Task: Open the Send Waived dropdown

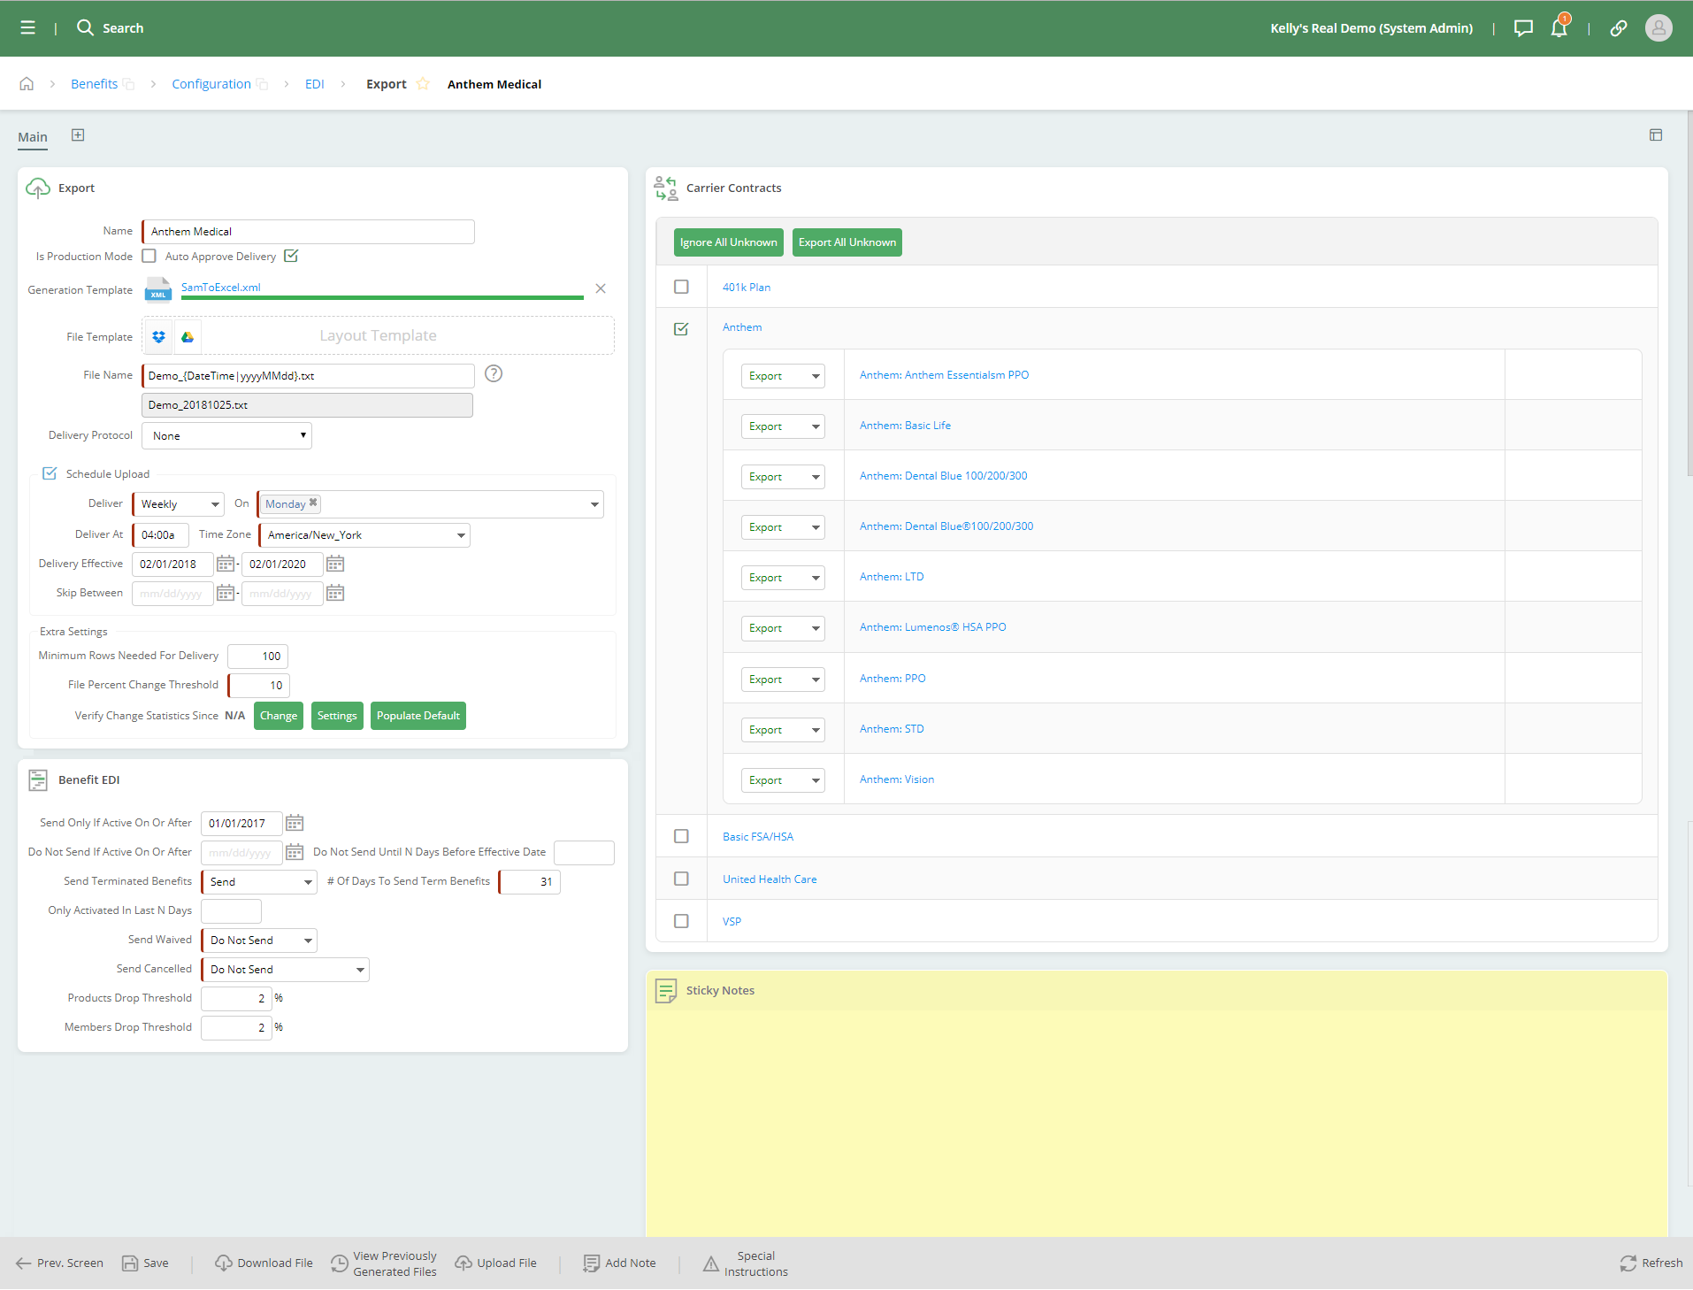Action: click(259, 941)
